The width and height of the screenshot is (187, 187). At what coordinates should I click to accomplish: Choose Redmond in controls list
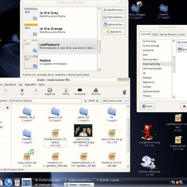click(157, 82)
